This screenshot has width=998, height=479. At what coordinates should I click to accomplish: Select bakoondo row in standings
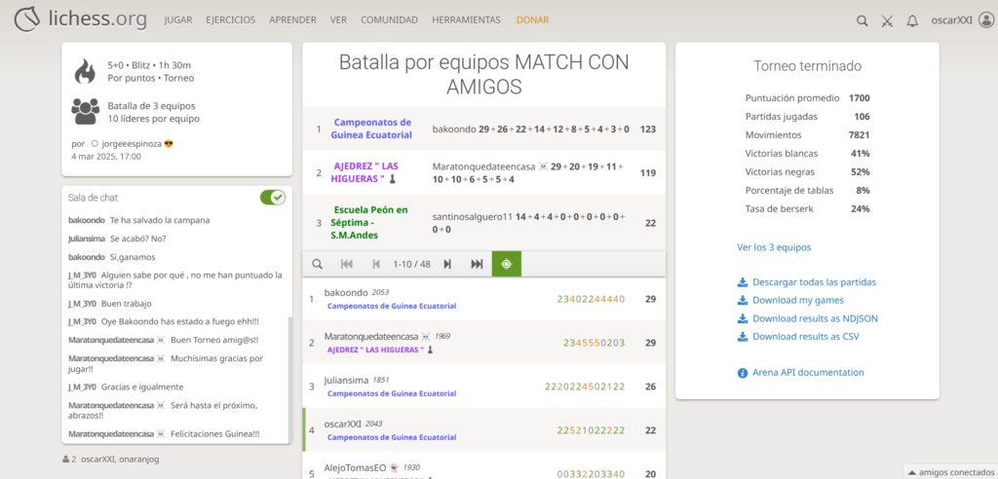tap(483, 299)
